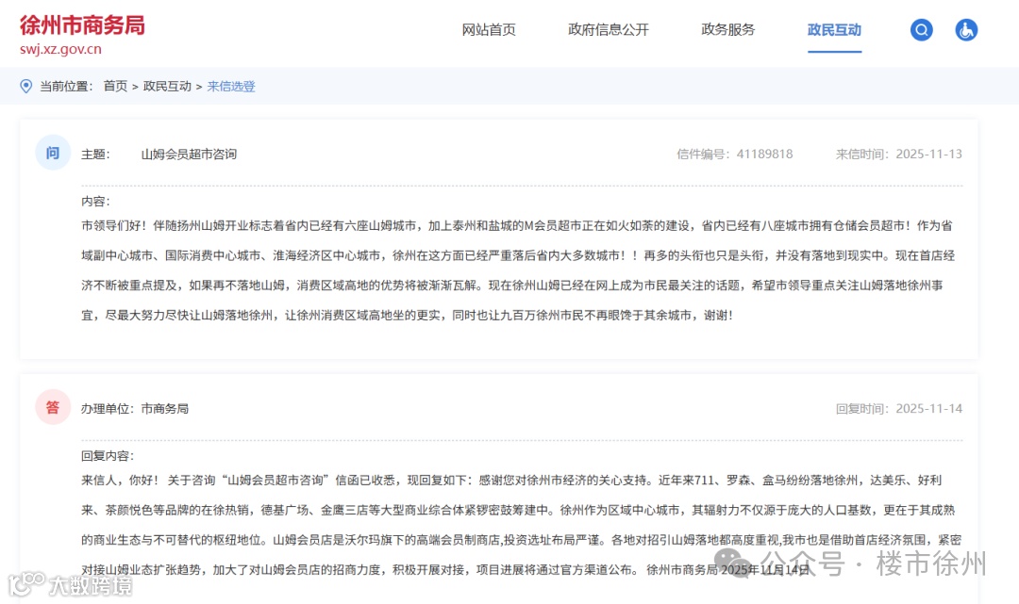Viewport: 1019px width, 604px height.
Task: Click reply line starting 来信人，你好
Action: coord(511,481)
